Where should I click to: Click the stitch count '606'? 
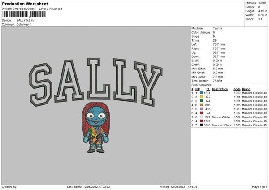(208, 105)
